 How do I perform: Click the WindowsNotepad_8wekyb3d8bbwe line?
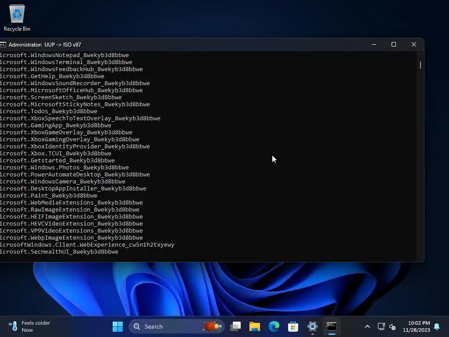pyautogui.click(x=64, y=55)
